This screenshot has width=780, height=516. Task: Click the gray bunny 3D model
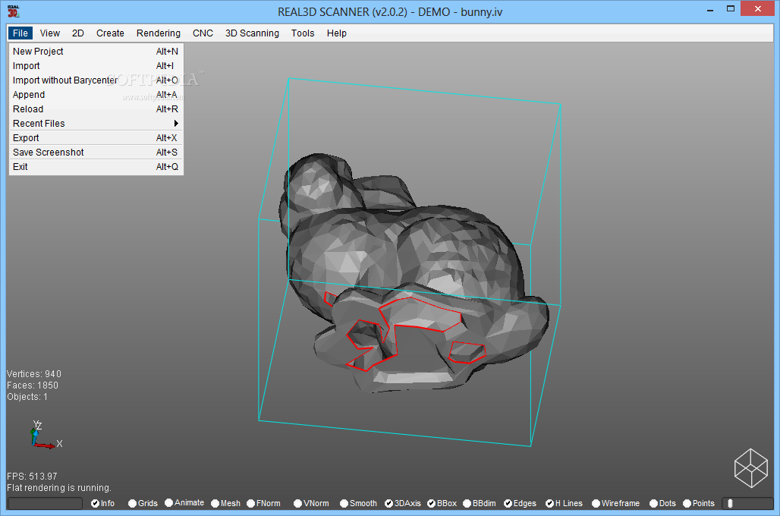[x=413, y=274]
